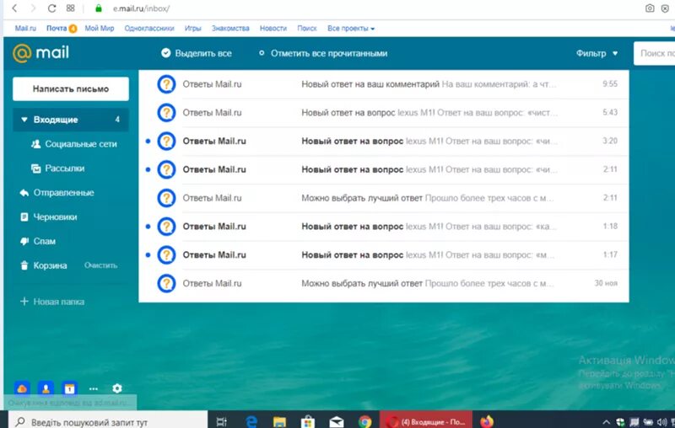
Task: Click sender avatar of the 5:43 email
Action: point(166,113)
